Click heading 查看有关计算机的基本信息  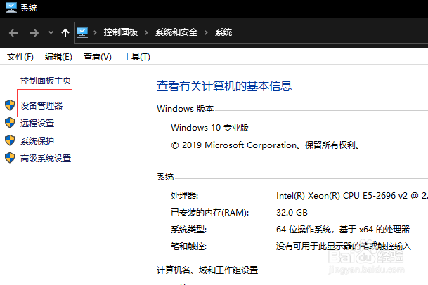pyautogui.click(x=224, y=86)
